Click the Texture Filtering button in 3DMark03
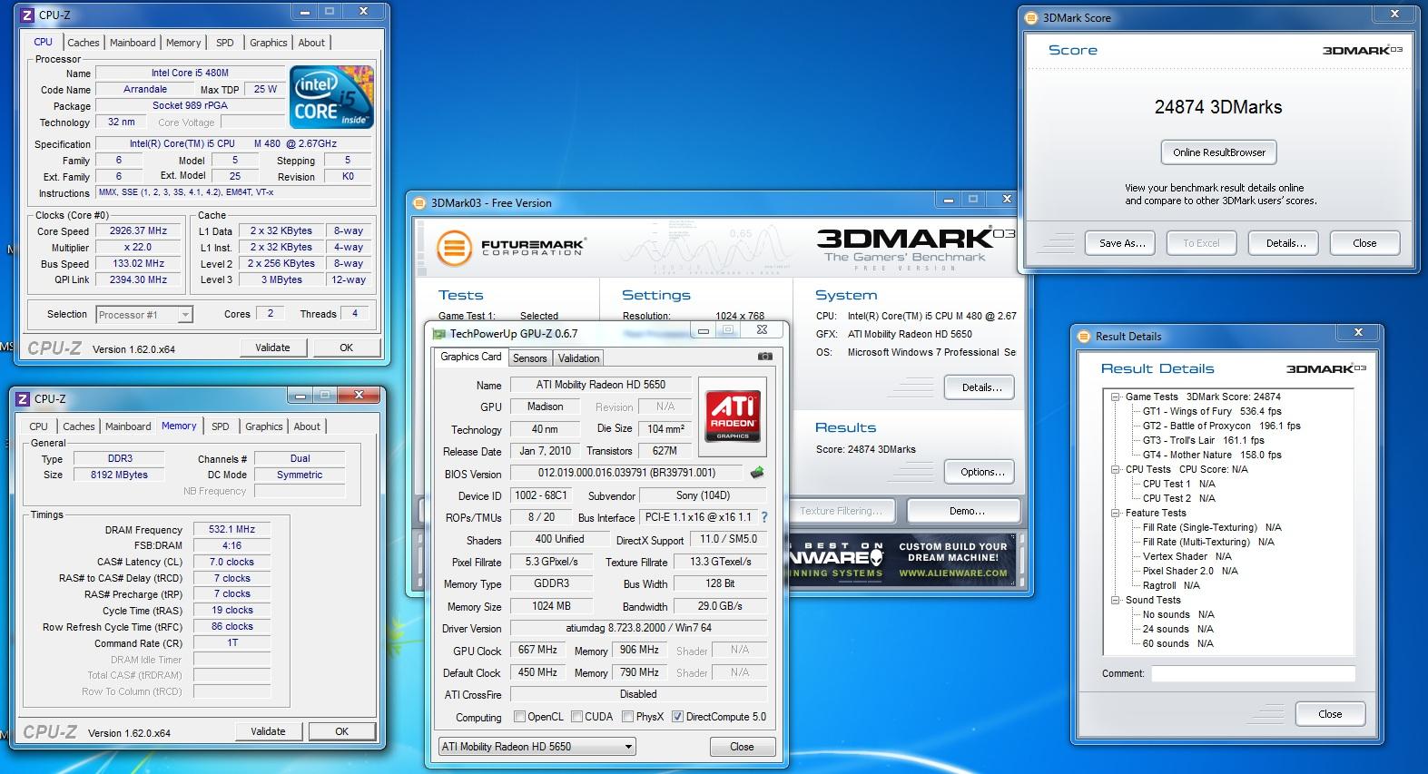The width and height of the screenshot is (1428, 774). click(842, 511)
